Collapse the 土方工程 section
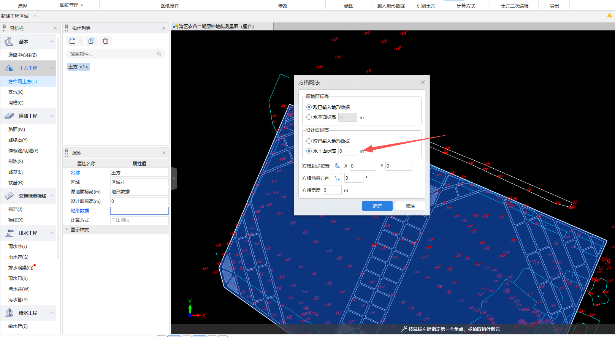615x337 pixels. coord(52,68)
